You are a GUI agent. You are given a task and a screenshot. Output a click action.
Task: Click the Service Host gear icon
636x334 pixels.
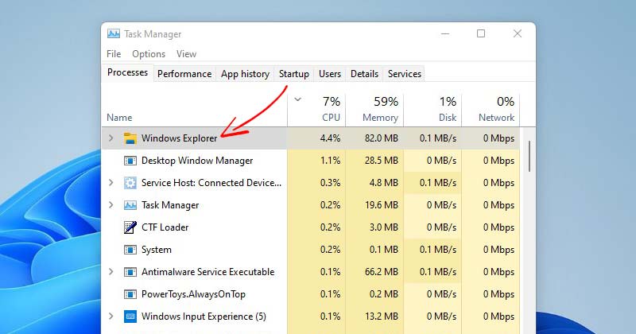point(130,183)
